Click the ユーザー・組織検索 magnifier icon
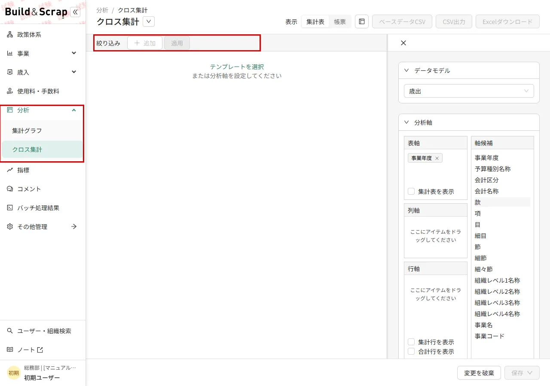 point(10,331)
